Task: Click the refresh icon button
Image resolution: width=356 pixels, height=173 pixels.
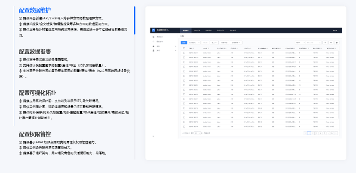Action: (x=331, y=43)
